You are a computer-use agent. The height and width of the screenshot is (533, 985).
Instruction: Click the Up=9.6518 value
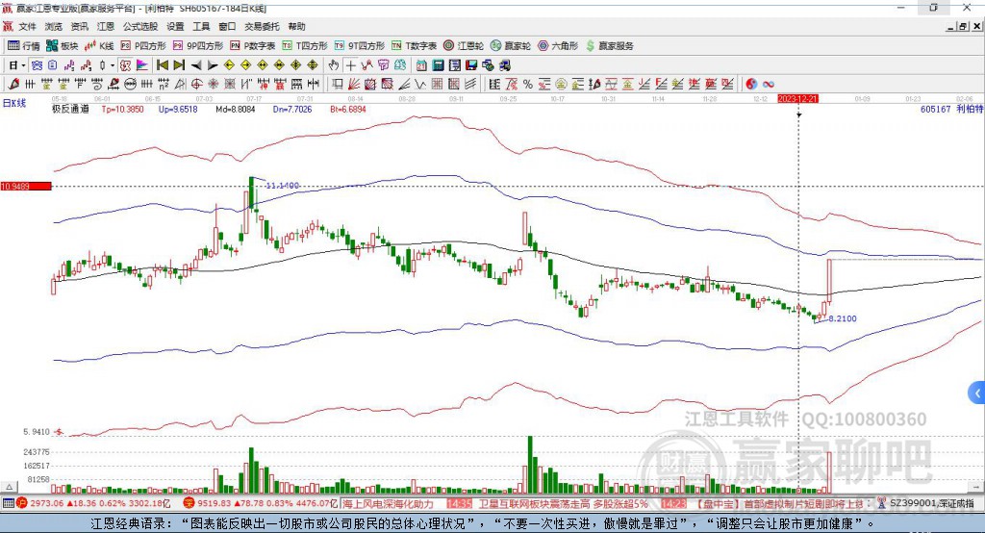click(x=178, y=109)
